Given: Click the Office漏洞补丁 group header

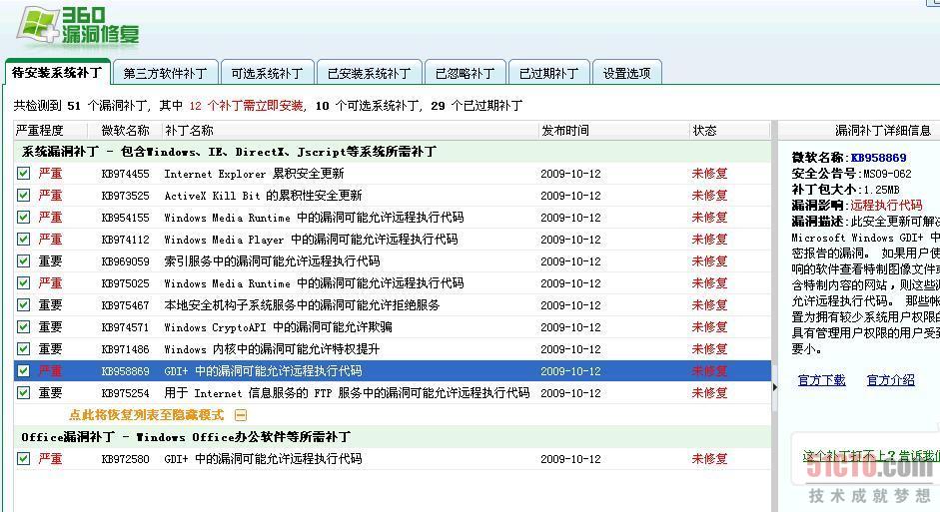Looking at the screenshot, I should pos(393,437).
